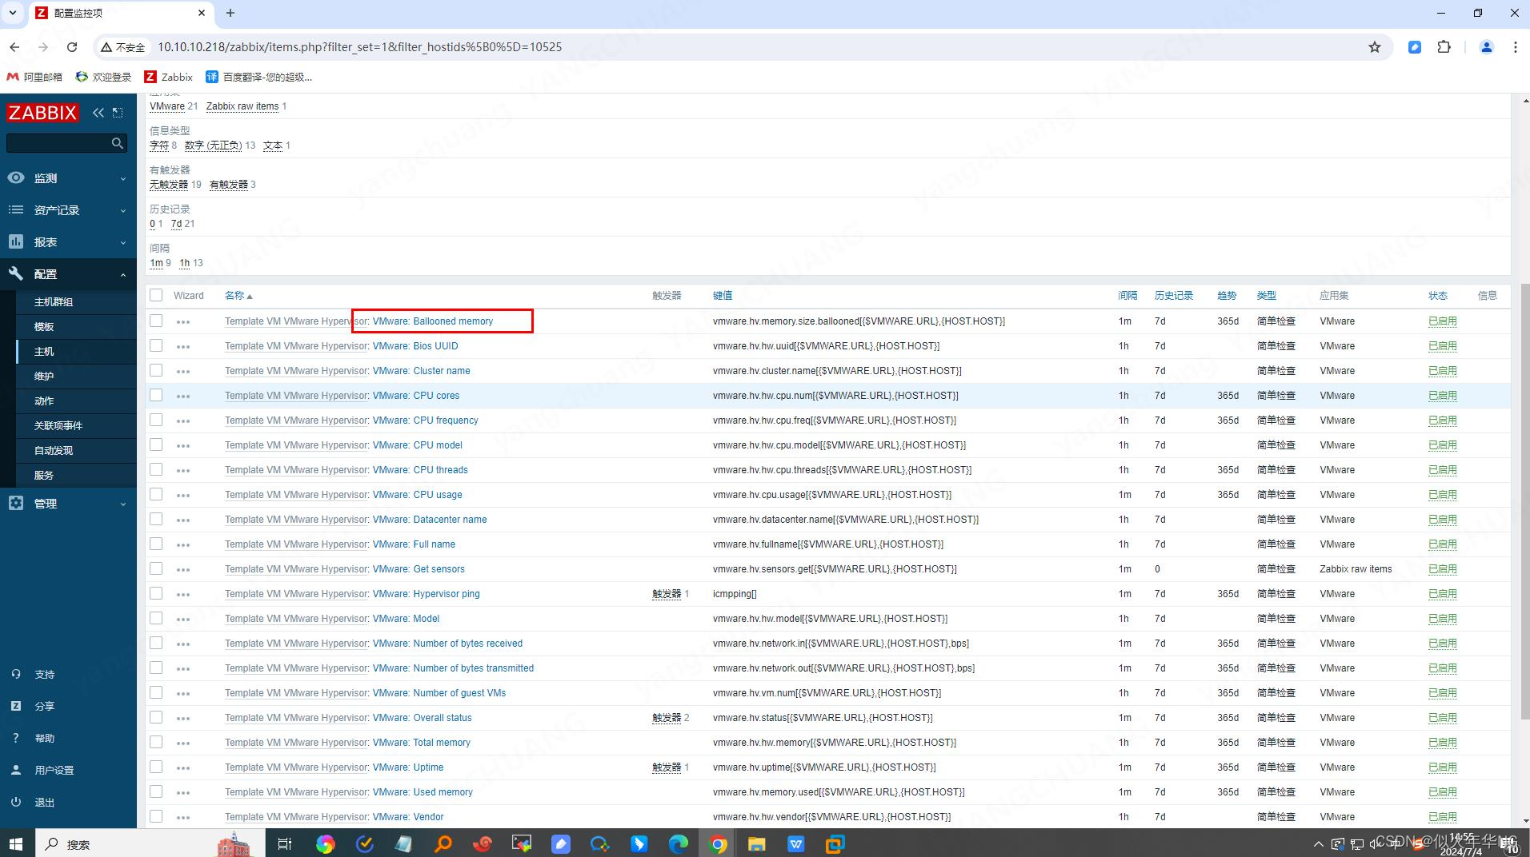Image resolution: width=1530 pixels, height=857 pixels.
Task: Open Chrome profile avatar icon
Action: (1487, 47)
